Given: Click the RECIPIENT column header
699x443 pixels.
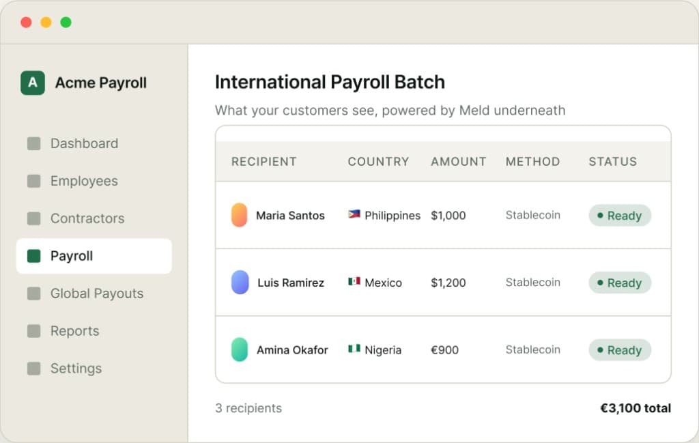Looking at the screenshot, I should pos(264,161).
